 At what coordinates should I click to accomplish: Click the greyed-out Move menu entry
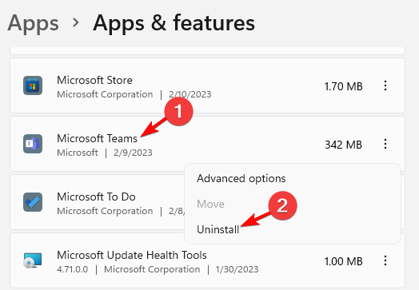pos(210,204)
